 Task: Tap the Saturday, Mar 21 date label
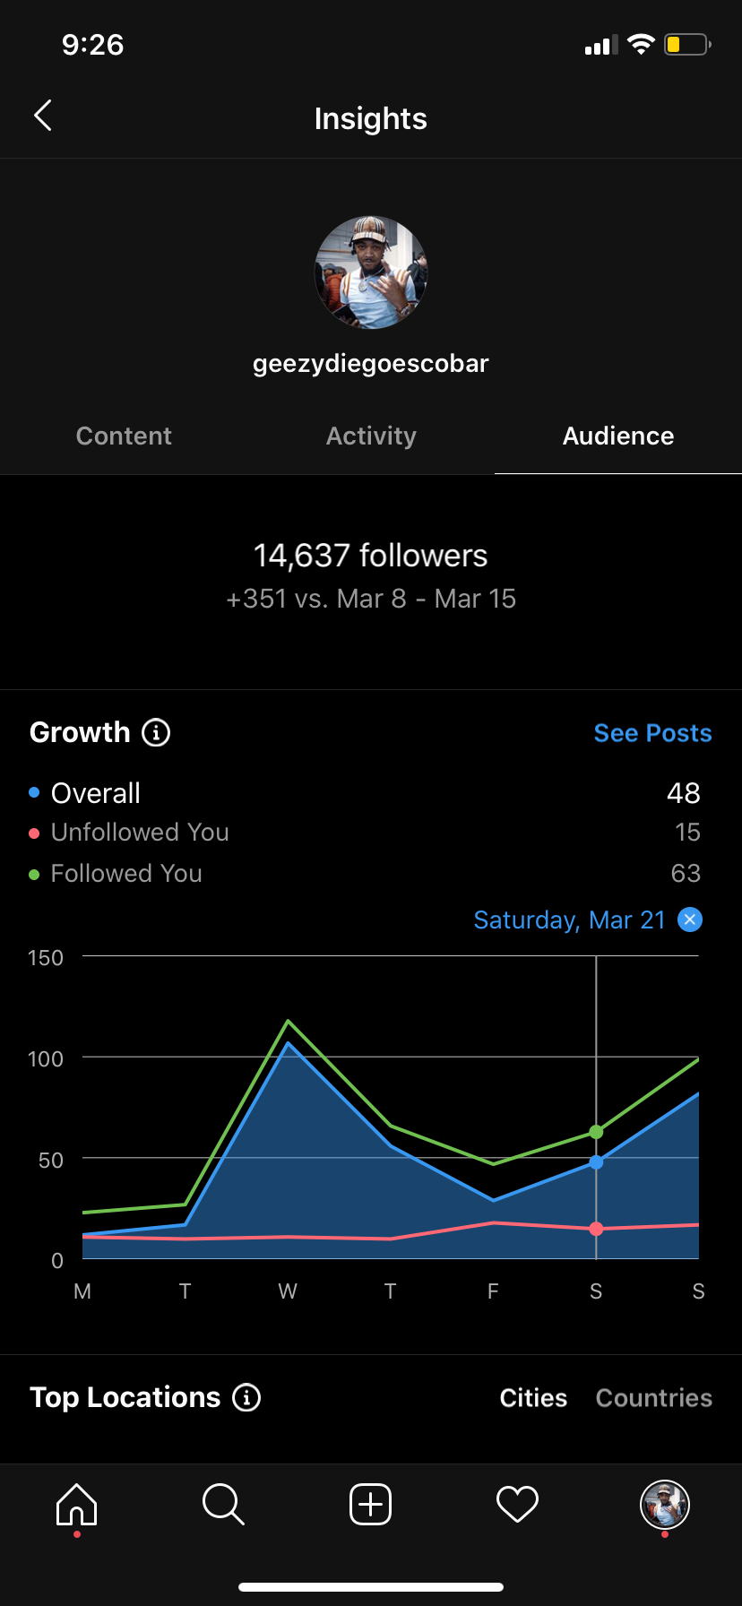pyautogui.click(x=569, y=920)
